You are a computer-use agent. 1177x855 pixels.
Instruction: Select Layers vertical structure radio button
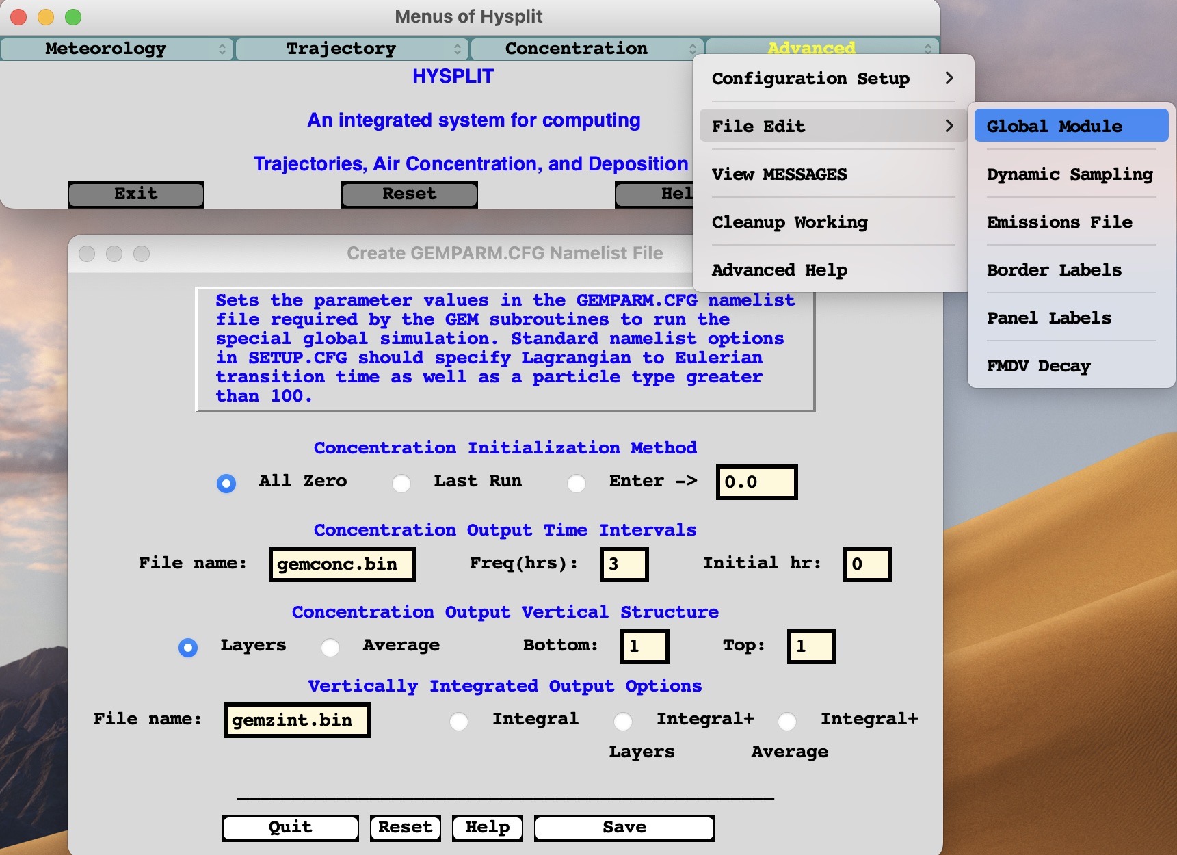[x=188, y=648]
